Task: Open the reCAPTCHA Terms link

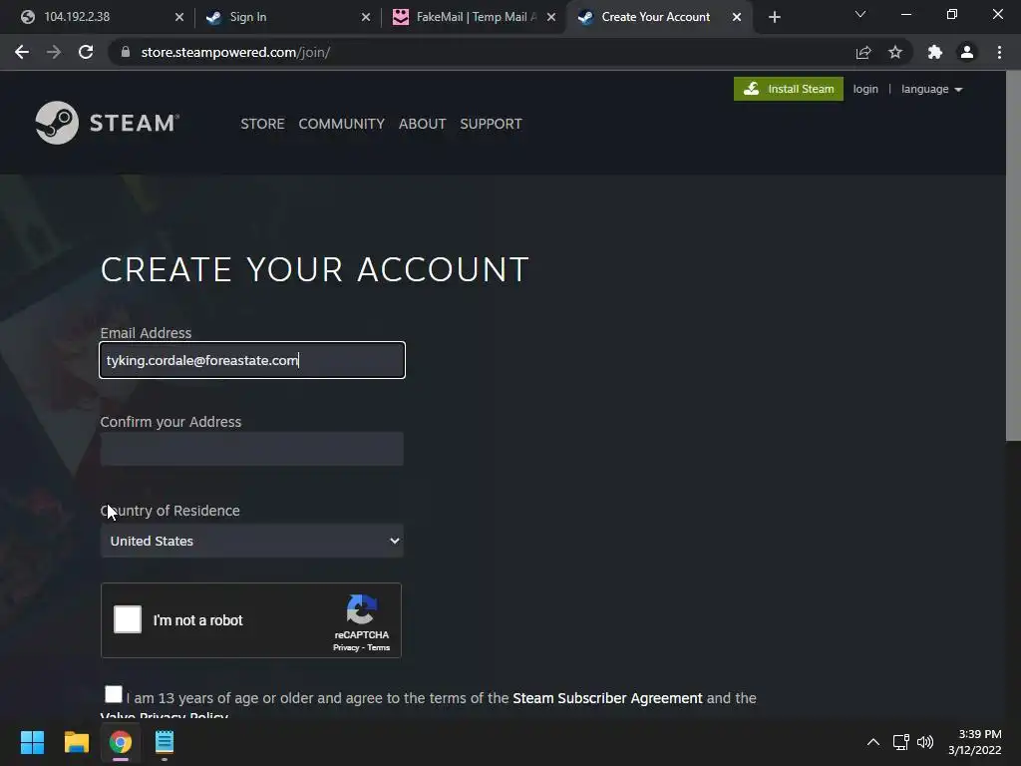Action: [378, 647]
